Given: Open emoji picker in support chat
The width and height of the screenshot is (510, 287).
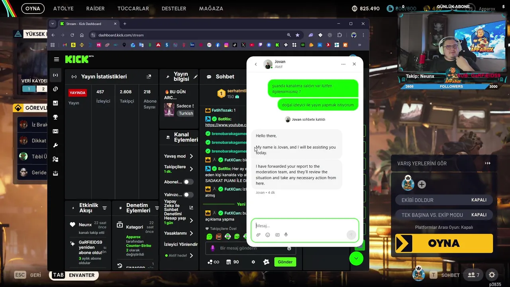Looking at the screenshot, I should pos(268,235).
